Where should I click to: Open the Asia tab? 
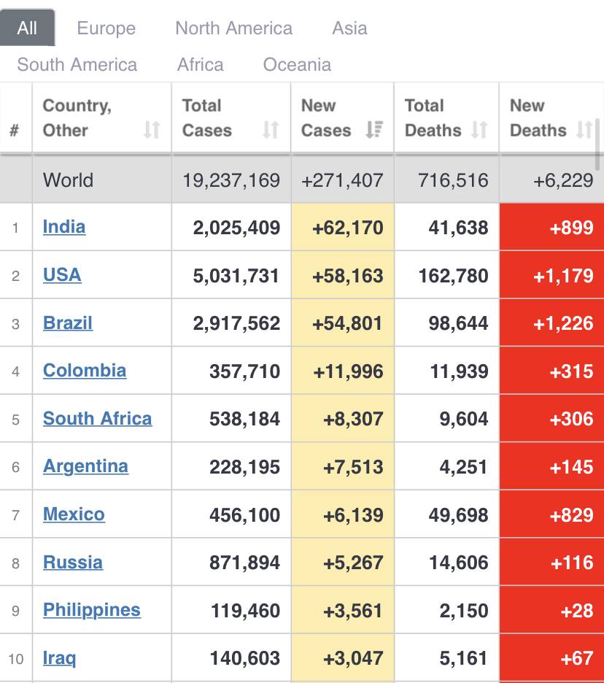coord(349,28)
